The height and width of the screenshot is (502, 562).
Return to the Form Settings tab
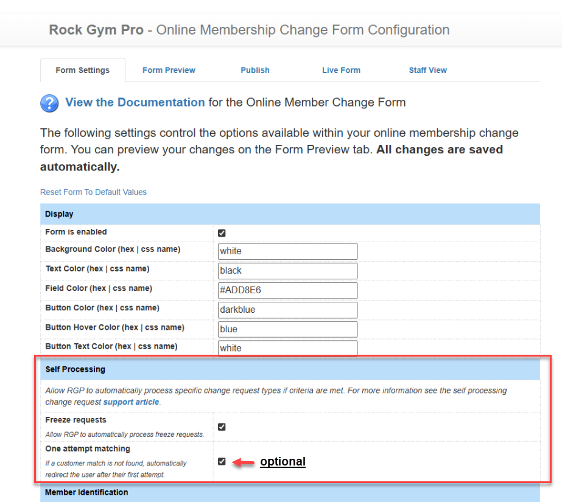coord(82,70)
